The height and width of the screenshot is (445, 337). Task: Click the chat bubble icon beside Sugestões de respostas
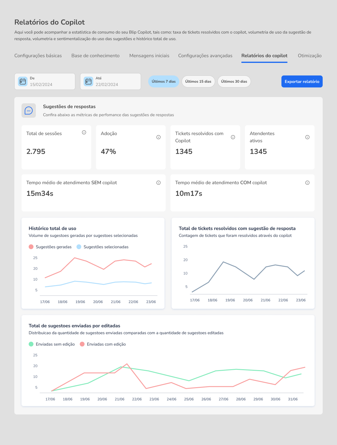(x=29, y=111)
